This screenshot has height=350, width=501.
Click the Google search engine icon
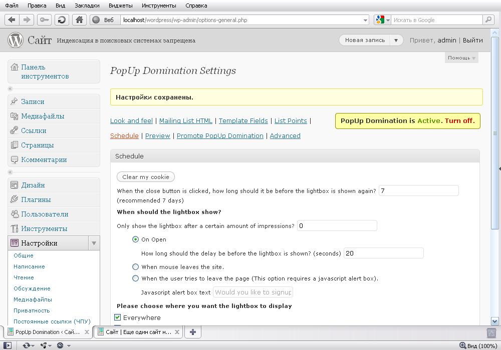(380, 20)
